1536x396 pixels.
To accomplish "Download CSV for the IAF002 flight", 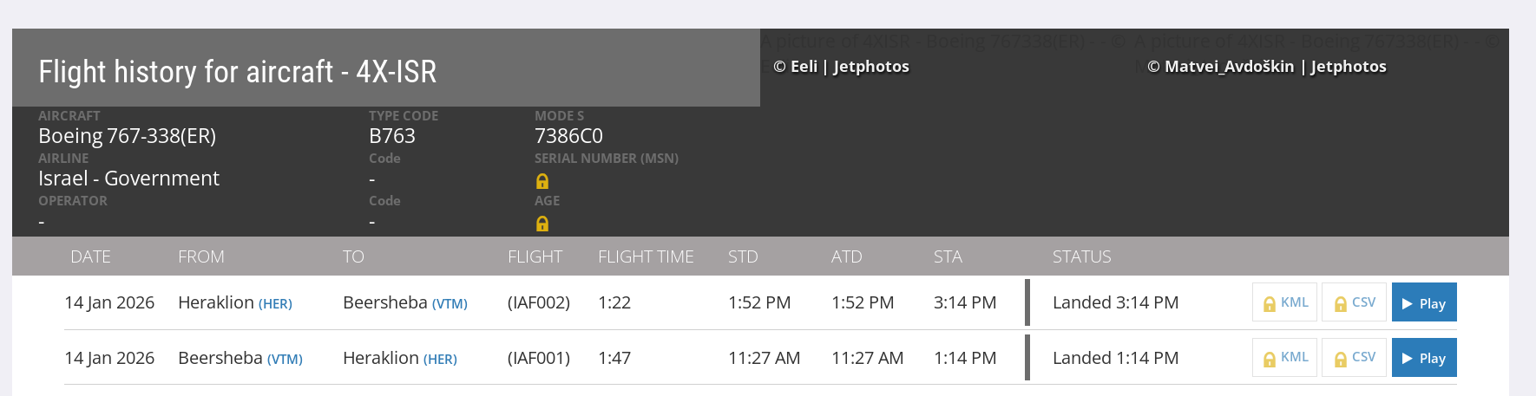I will (x=1354, y=302).
